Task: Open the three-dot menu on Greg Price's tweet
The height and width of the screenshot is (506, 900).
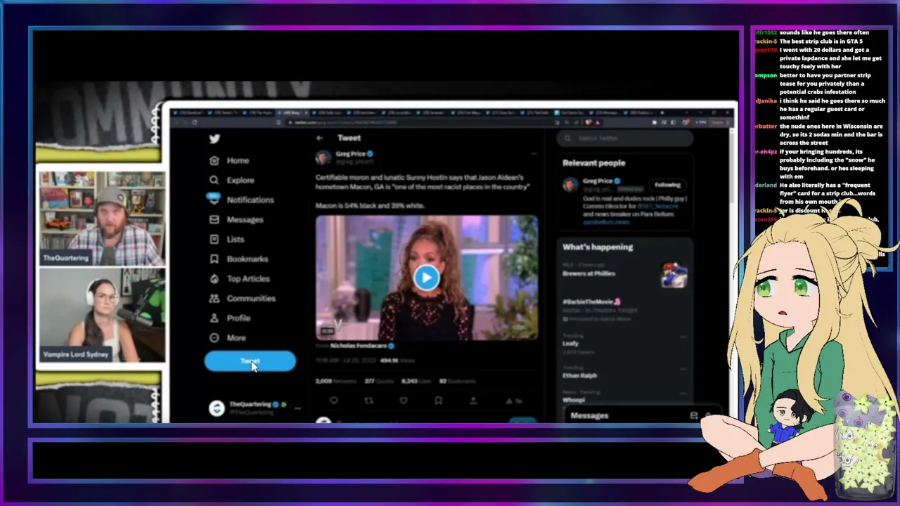Action: (x=534, y=153)
